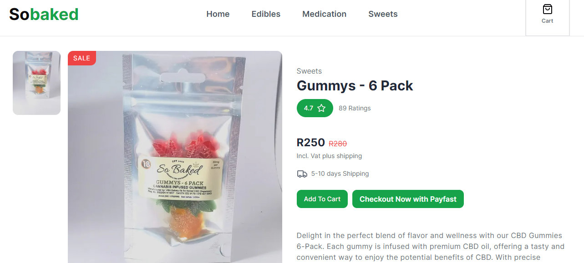584x263 pixels.
Task: Click the crossed-out R280 original price
Action: 338,144
